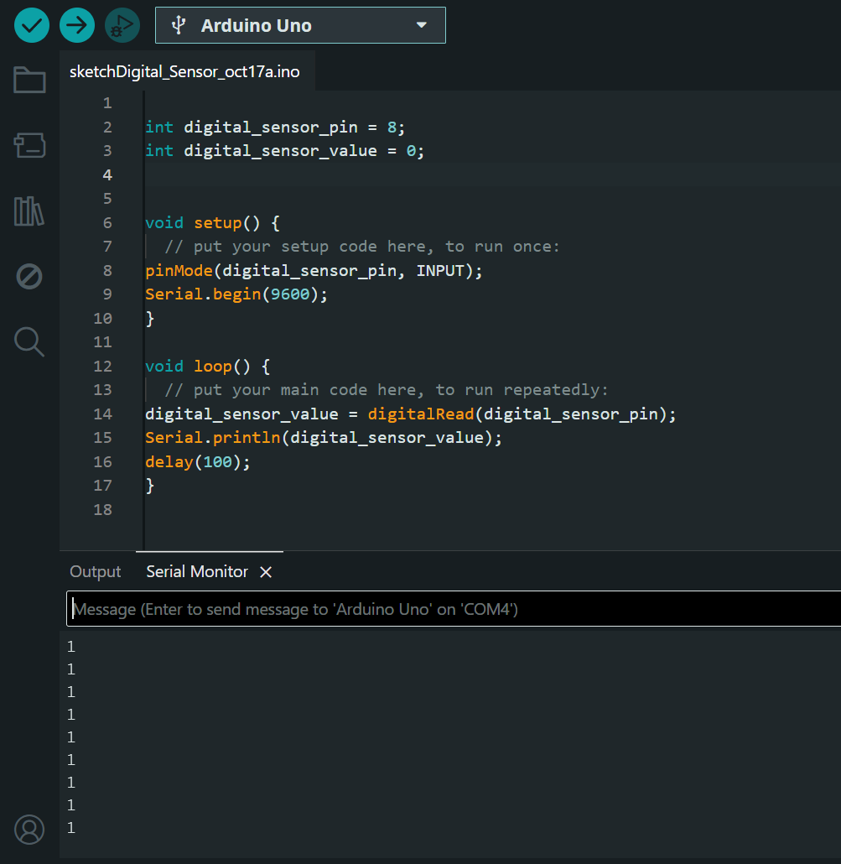Select the Serial Monitor tab

(197, 572)
